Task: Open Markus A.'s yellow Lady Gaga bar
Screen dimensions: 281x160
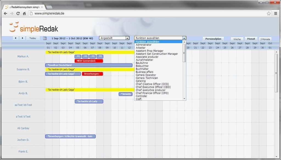Action: 90,52
